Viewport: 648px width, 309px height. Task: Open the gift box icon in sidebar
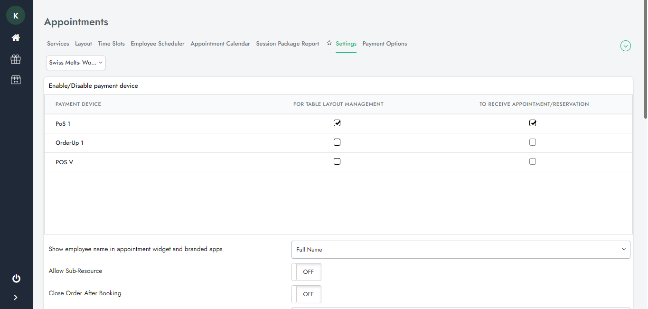pyautogui.click(x=16, y=59)
